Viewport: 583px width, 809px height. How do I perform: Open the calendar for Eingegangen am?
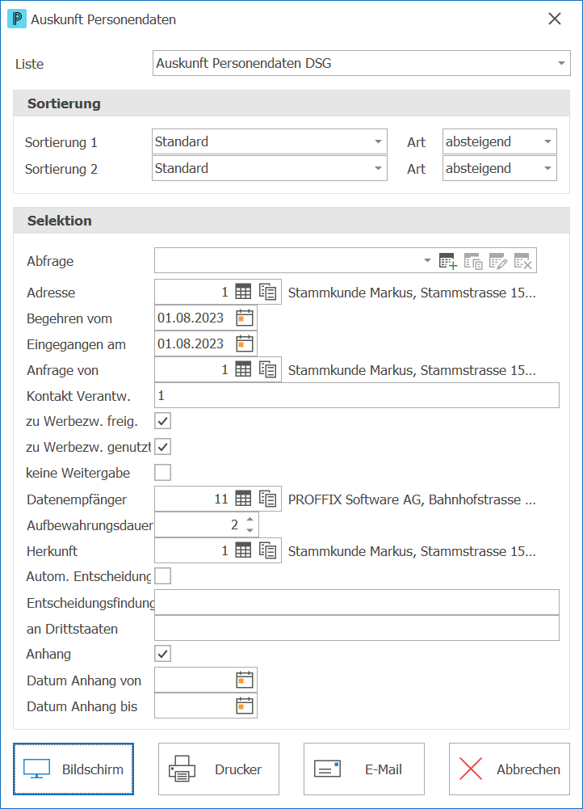click(245, 343)
